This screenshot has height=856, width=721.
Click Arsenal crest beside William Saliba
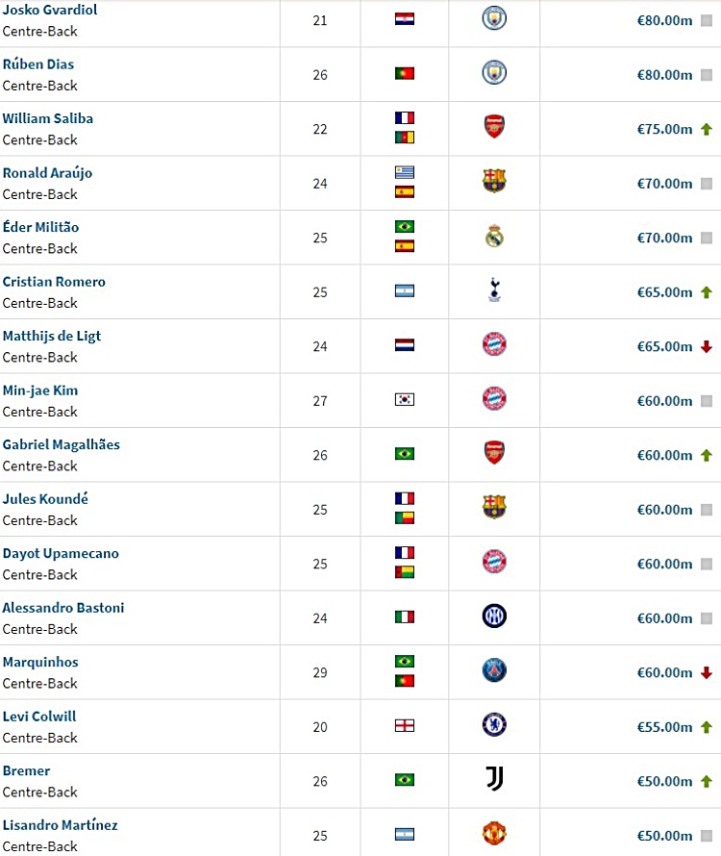[494, 127]
